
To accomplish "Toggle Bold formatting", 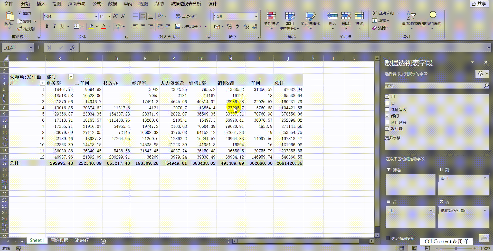I will tap(47, 26).
